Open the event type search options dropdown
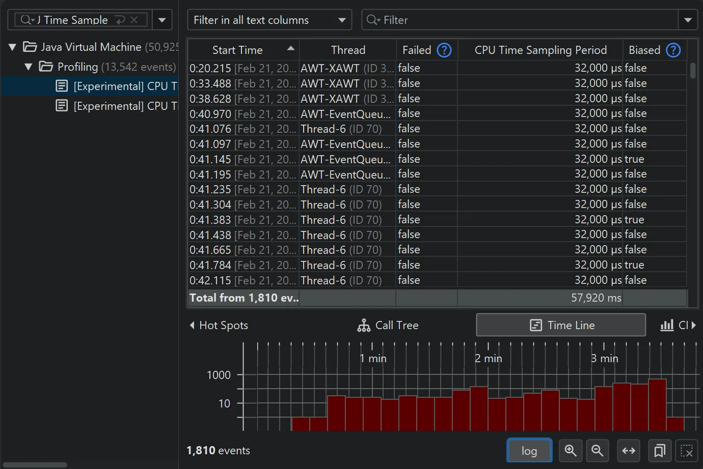Viewport: 703px width, 469px height. click(162, 20)
